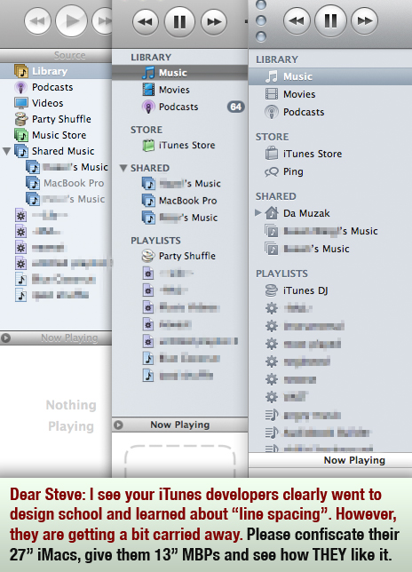This screenshot has width=412, height=572.
Task: Click the rewind button in the left iTunes panel
Action: click(37, 21)
